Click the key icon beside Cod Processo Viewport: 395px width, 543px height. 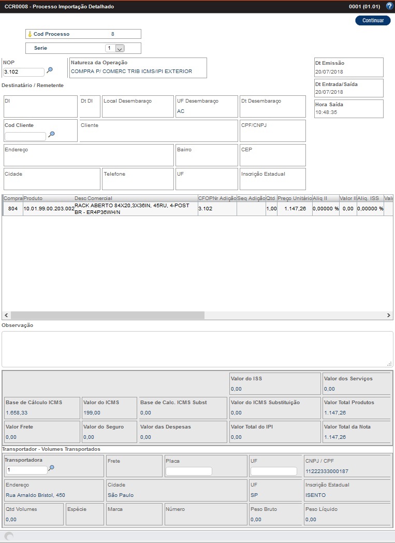[x=30, y=34]
